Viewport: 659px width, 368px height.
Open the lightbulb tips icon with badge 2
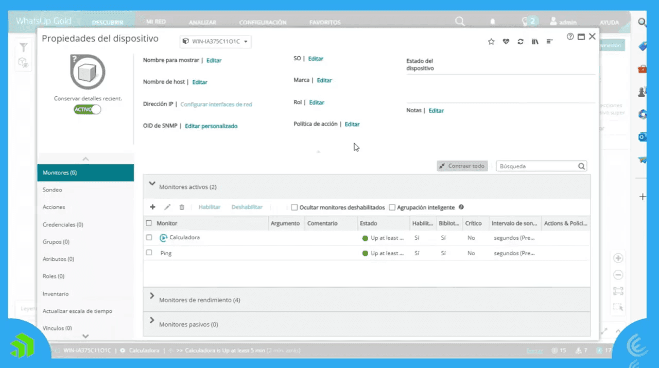pyautogui.click(x=529, y=22)
